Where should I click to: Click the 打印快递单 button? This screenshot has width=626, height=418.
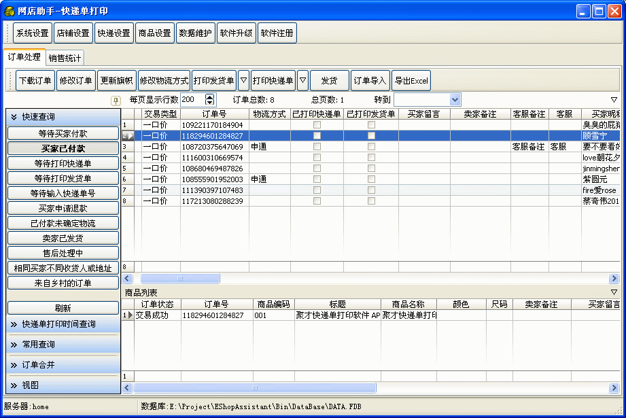(273, 81)
